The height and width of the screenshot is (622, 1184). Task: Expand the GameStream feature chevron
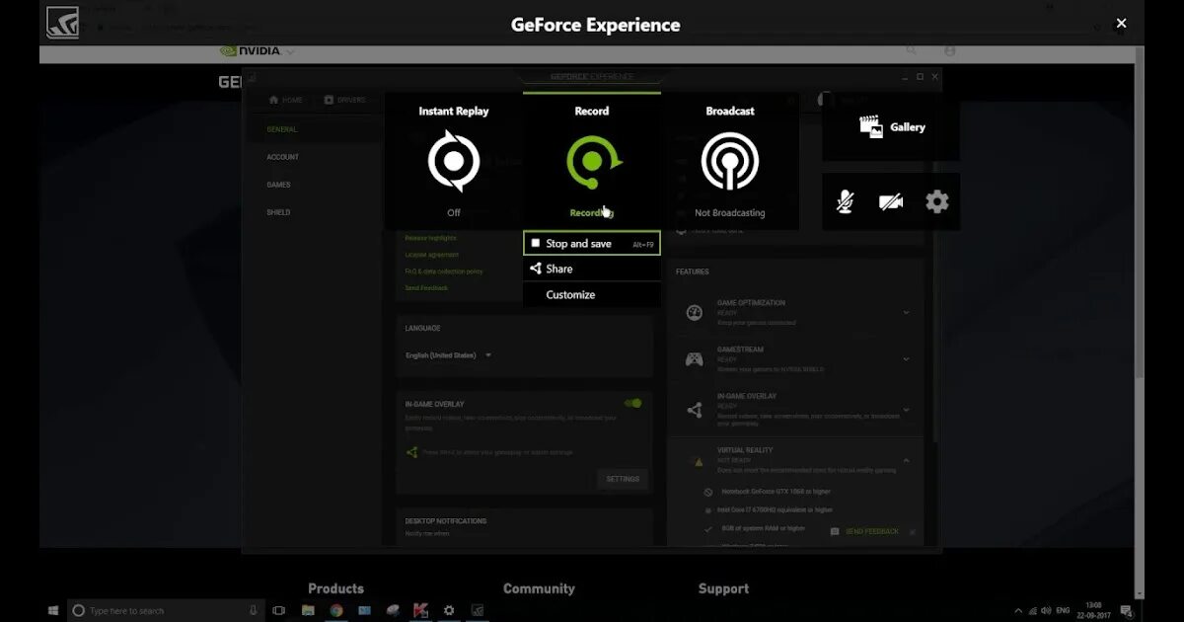tap(906, 359)
